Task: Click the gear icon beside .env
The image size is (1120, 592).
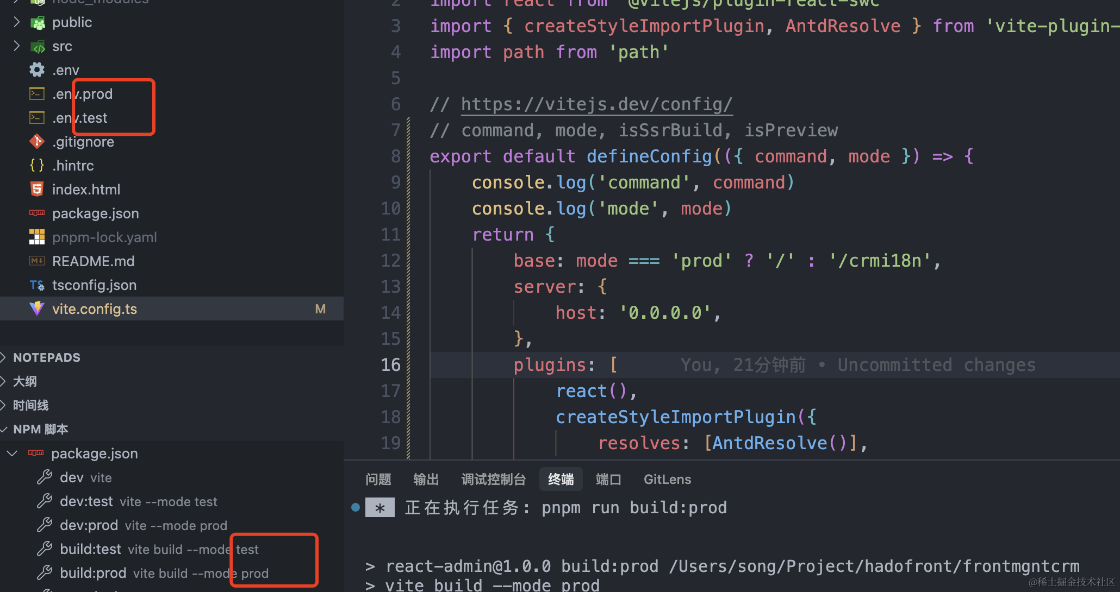Action: coord(36,70)
